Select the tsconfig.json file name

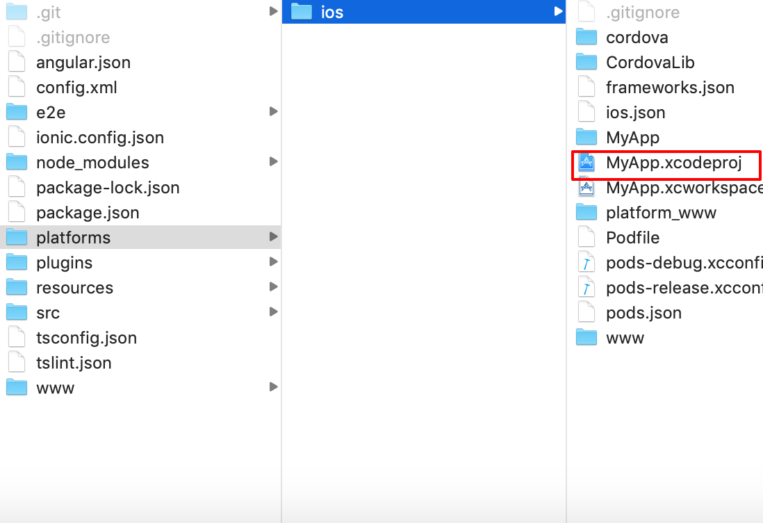click(86, 339)
